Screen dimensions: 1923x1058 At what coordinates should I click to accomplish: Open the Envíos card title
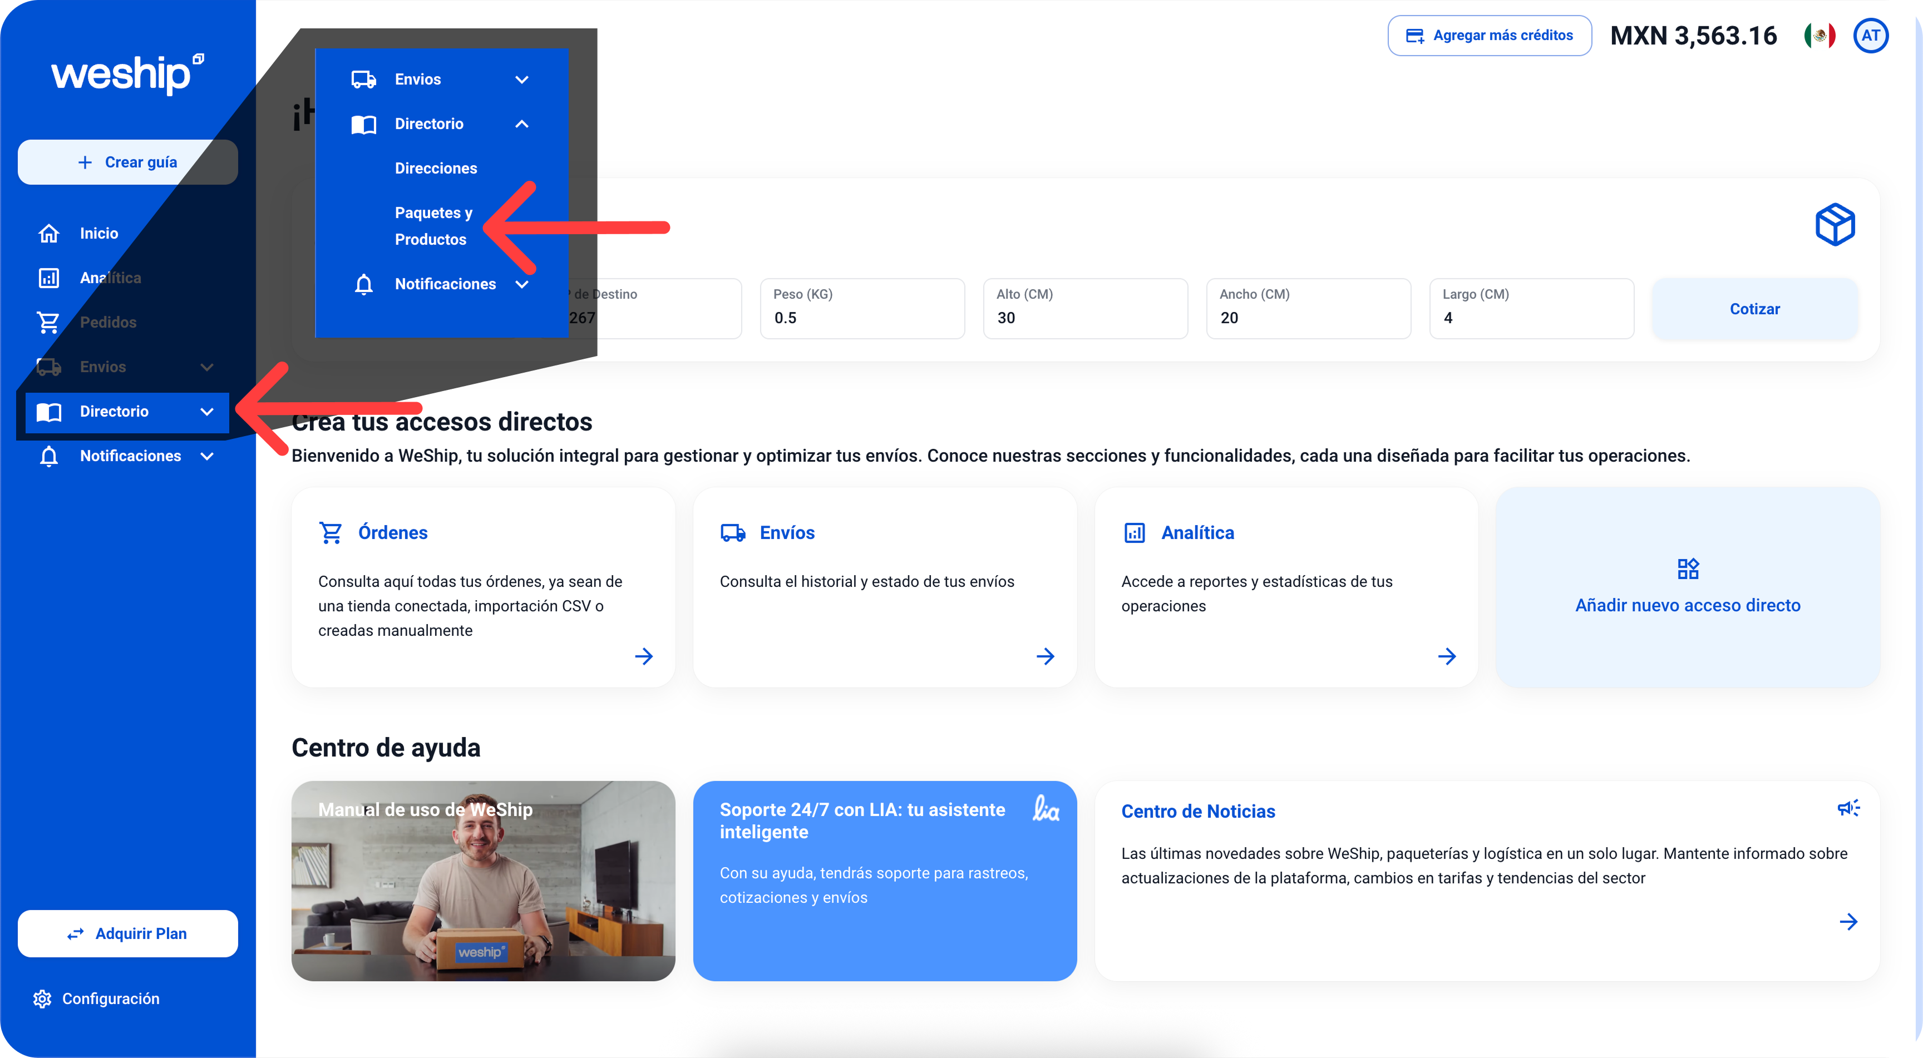pyautogui.click(x=787, y=533)
